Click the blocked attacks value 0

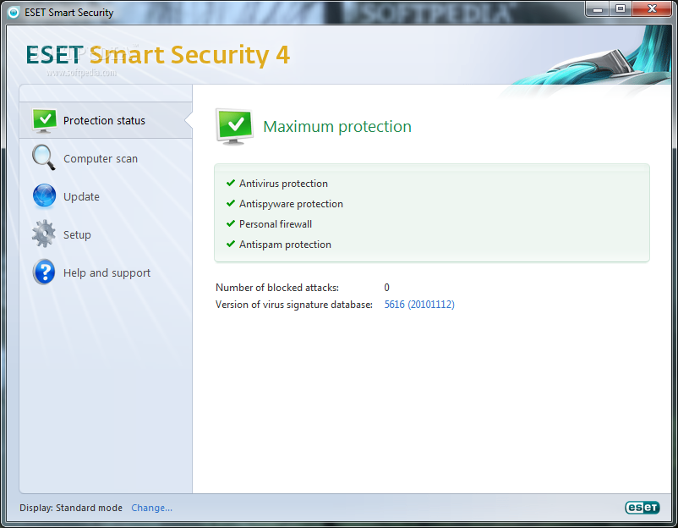pyautogui.click(x=386, y=288)
